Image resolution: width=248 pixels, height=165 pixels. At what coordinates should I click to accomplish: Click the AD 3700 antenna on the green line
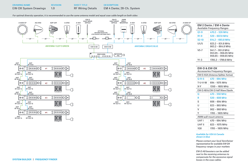(x=38, y=30)
